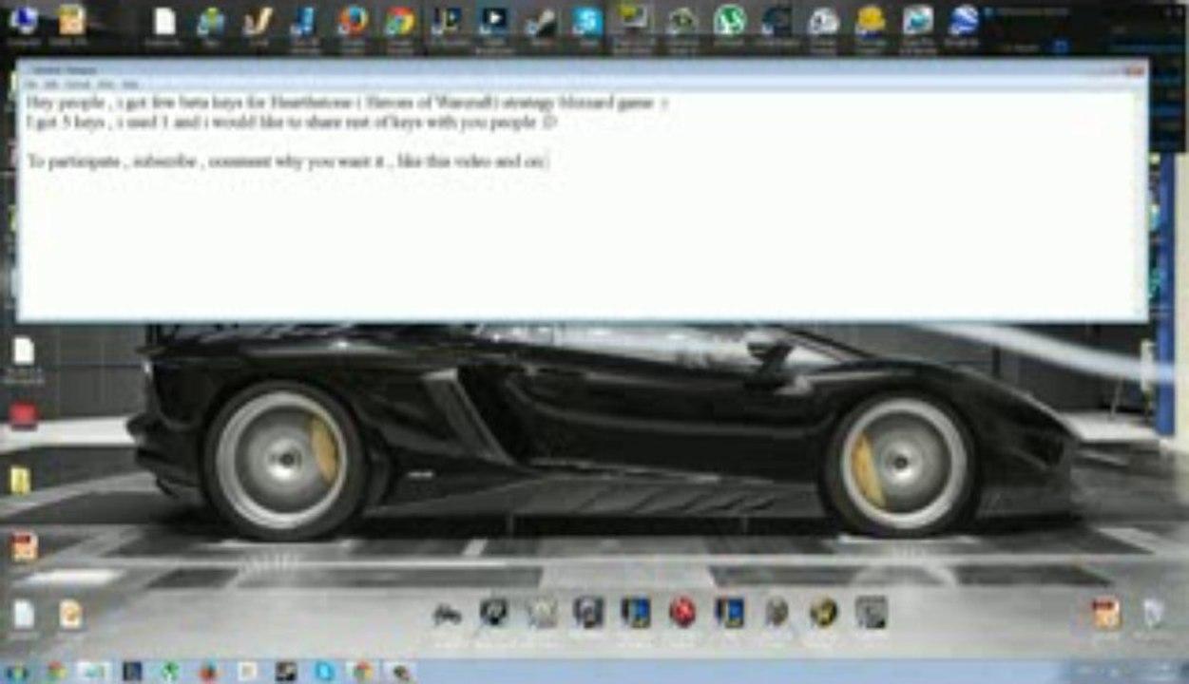Screen dimensions: 1189x684
Task: Open the red icon on the left desktop edge
Action: click(x=23, y=415)
